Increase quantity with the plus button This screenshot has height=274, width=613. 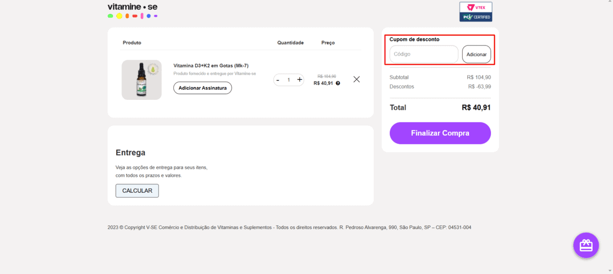point(300,80)
